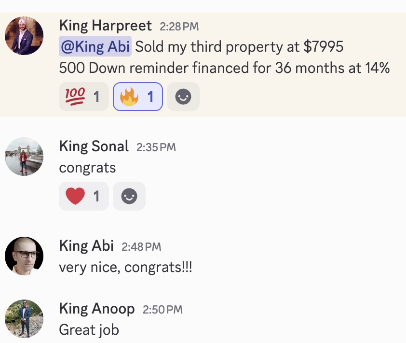The height and width of the screenshot is (343, 406).
Task: Click the 'Great job' message text
Action: tap(89, 330)
